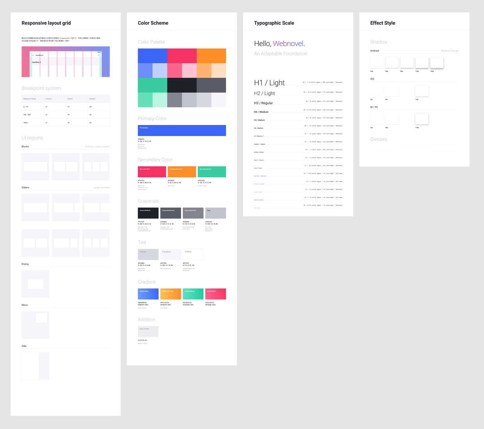Click the Color Scheme panel title
The width and height of the screenshot is (484, 429).
tap(153, 23)
